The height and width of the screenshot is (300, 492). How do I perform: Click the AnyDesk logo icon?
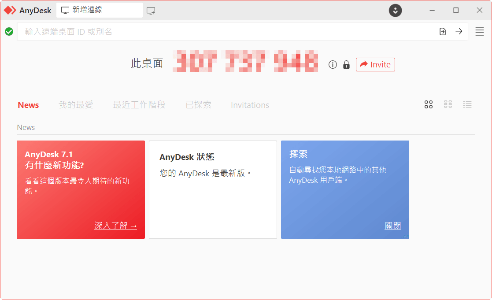10,10
